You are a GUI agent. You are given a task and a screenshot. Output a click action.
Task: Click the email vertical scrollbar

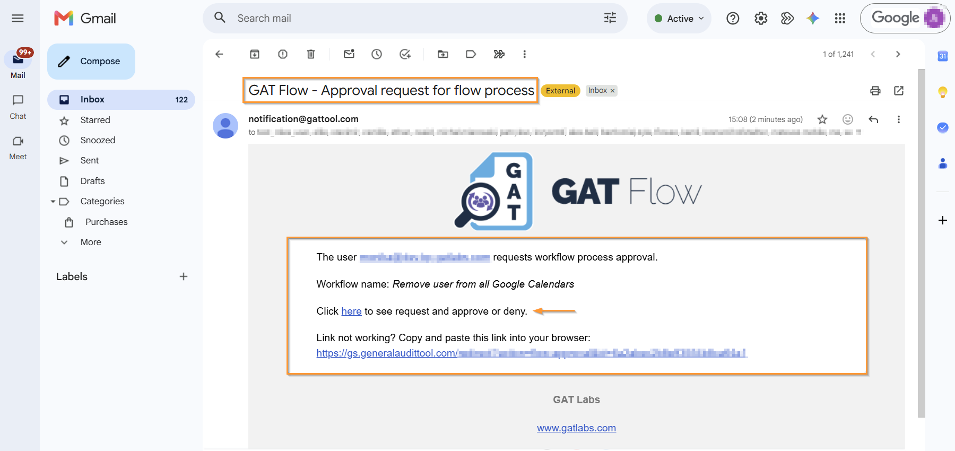(922, 243)
